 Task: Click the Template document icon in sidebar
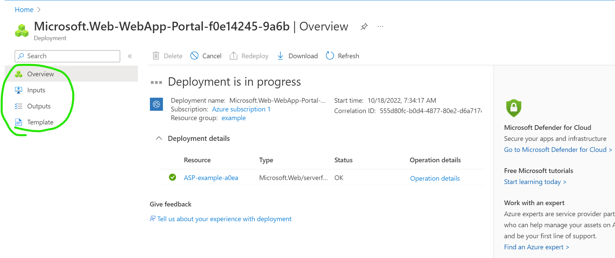19,122
